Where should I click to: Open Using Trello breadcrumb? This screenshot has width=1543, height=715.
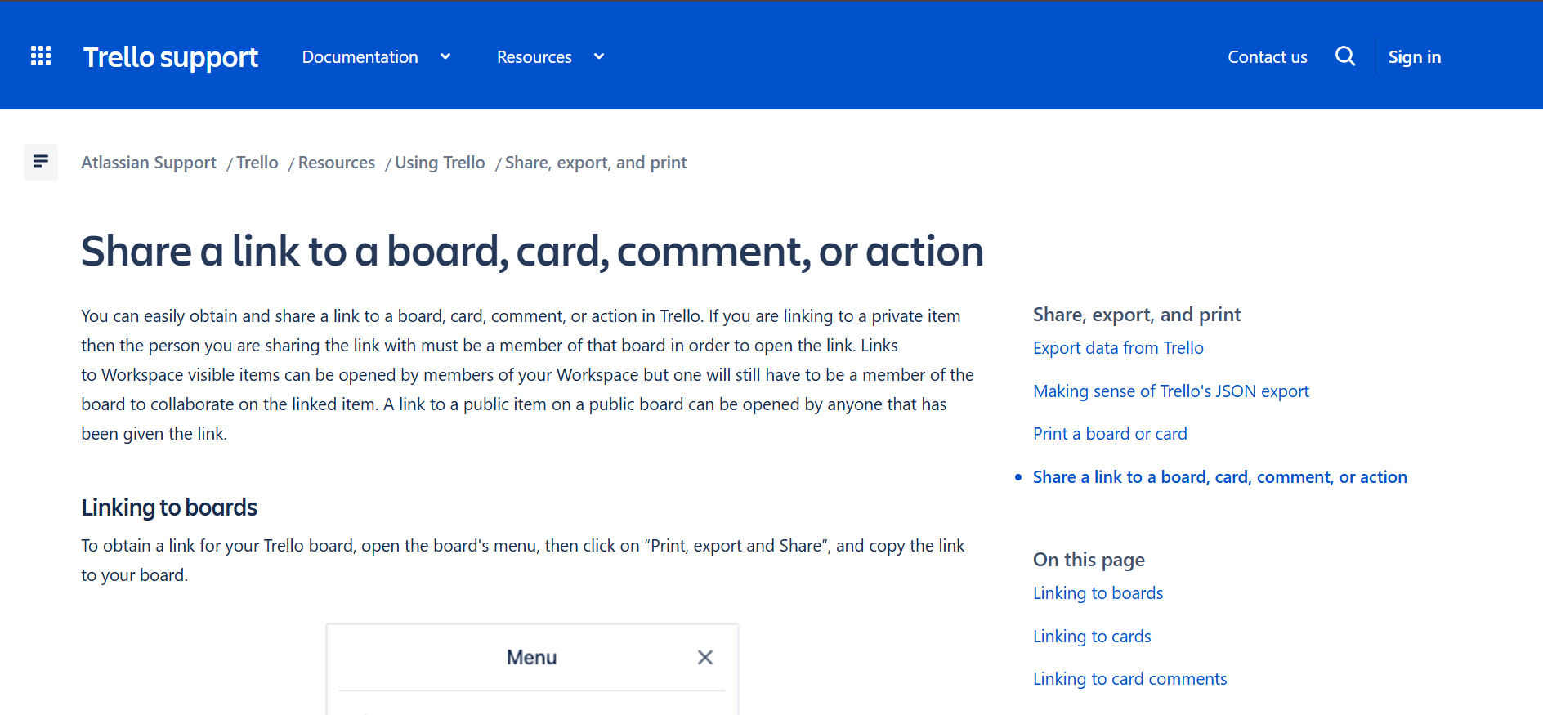[x=440, y=163]
